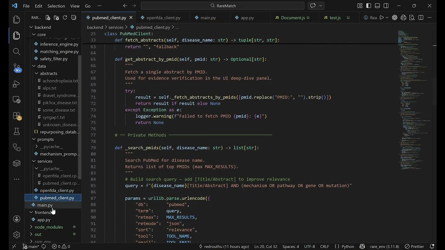Select interpreter rare_env (3.11.8)

click(385, 247)
